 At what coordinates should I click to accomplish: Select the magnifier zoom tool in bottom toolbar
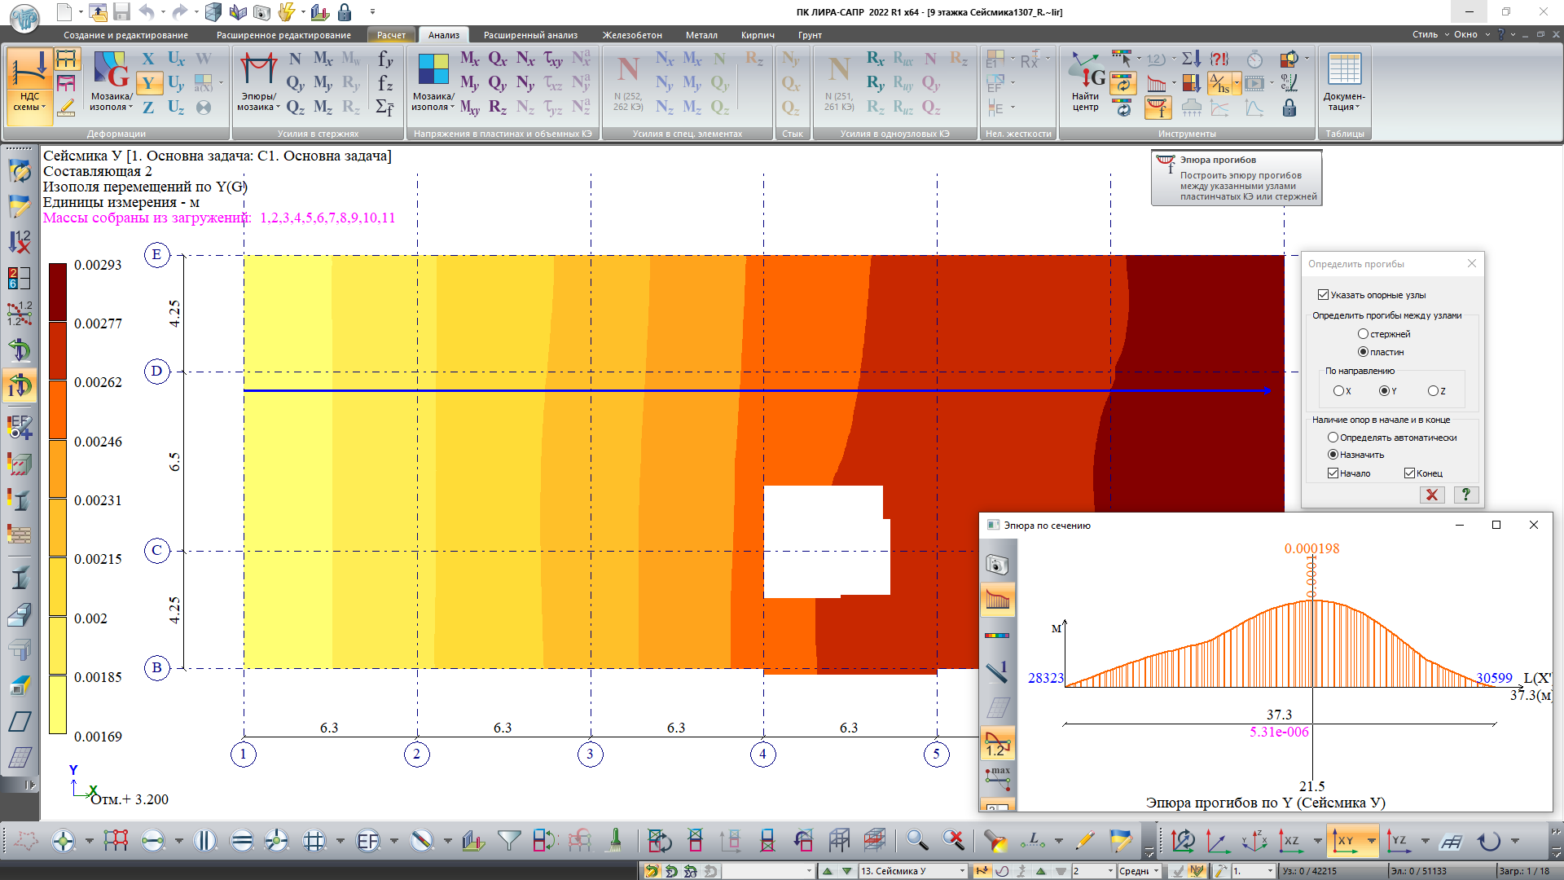(x=917, y=840)
